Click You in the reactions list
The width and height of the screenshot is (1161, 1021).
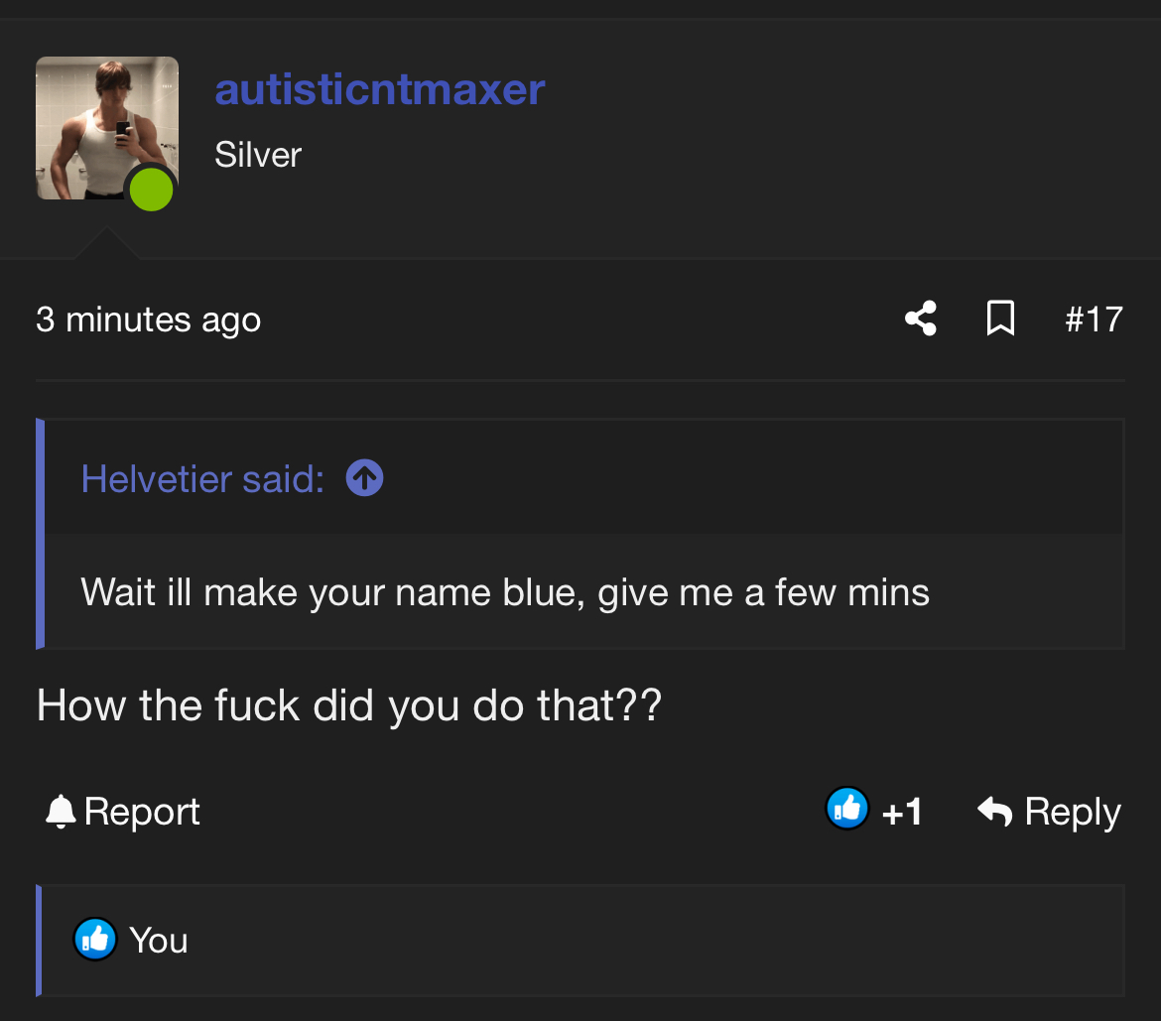click(x=159, y=940)
